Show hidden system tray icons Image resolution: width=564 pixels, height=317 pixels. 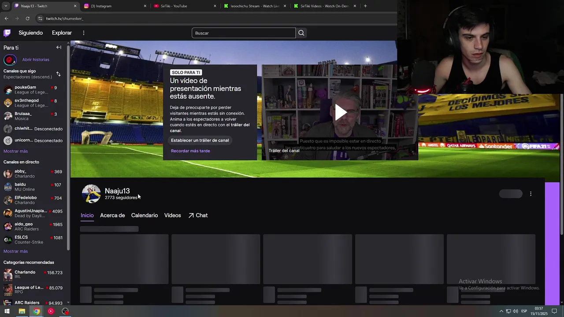501,311
